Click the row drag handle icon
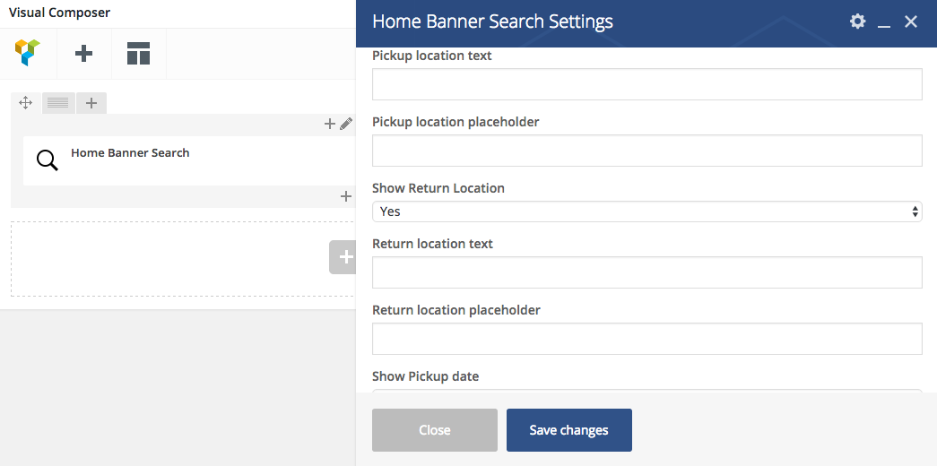 26,103
